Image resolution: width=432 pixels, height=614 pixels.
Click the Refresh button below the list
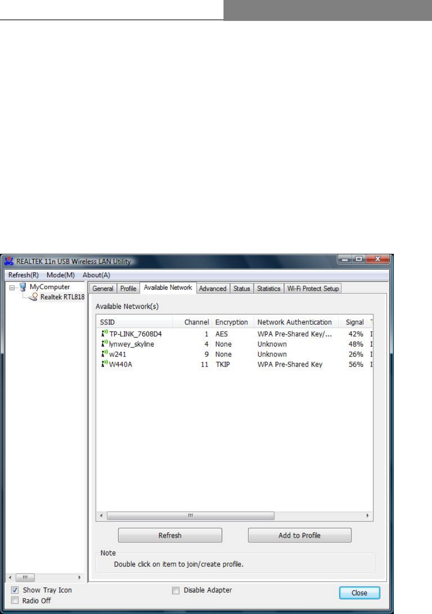[x=170, y=535]
